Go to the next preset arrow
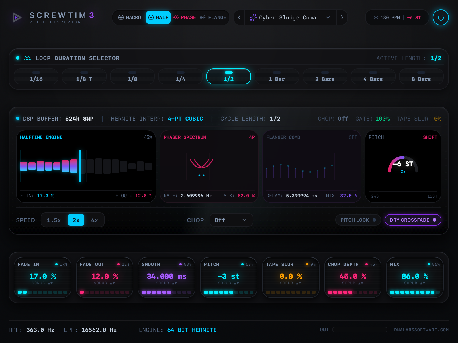Image resolution: width=458 pixels, height=343 pixels. click(x=342, y=17)
